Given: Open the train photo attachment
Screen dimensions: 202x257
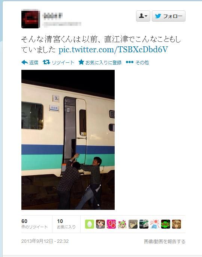Looking at the screenshot, I should point(68,140).
